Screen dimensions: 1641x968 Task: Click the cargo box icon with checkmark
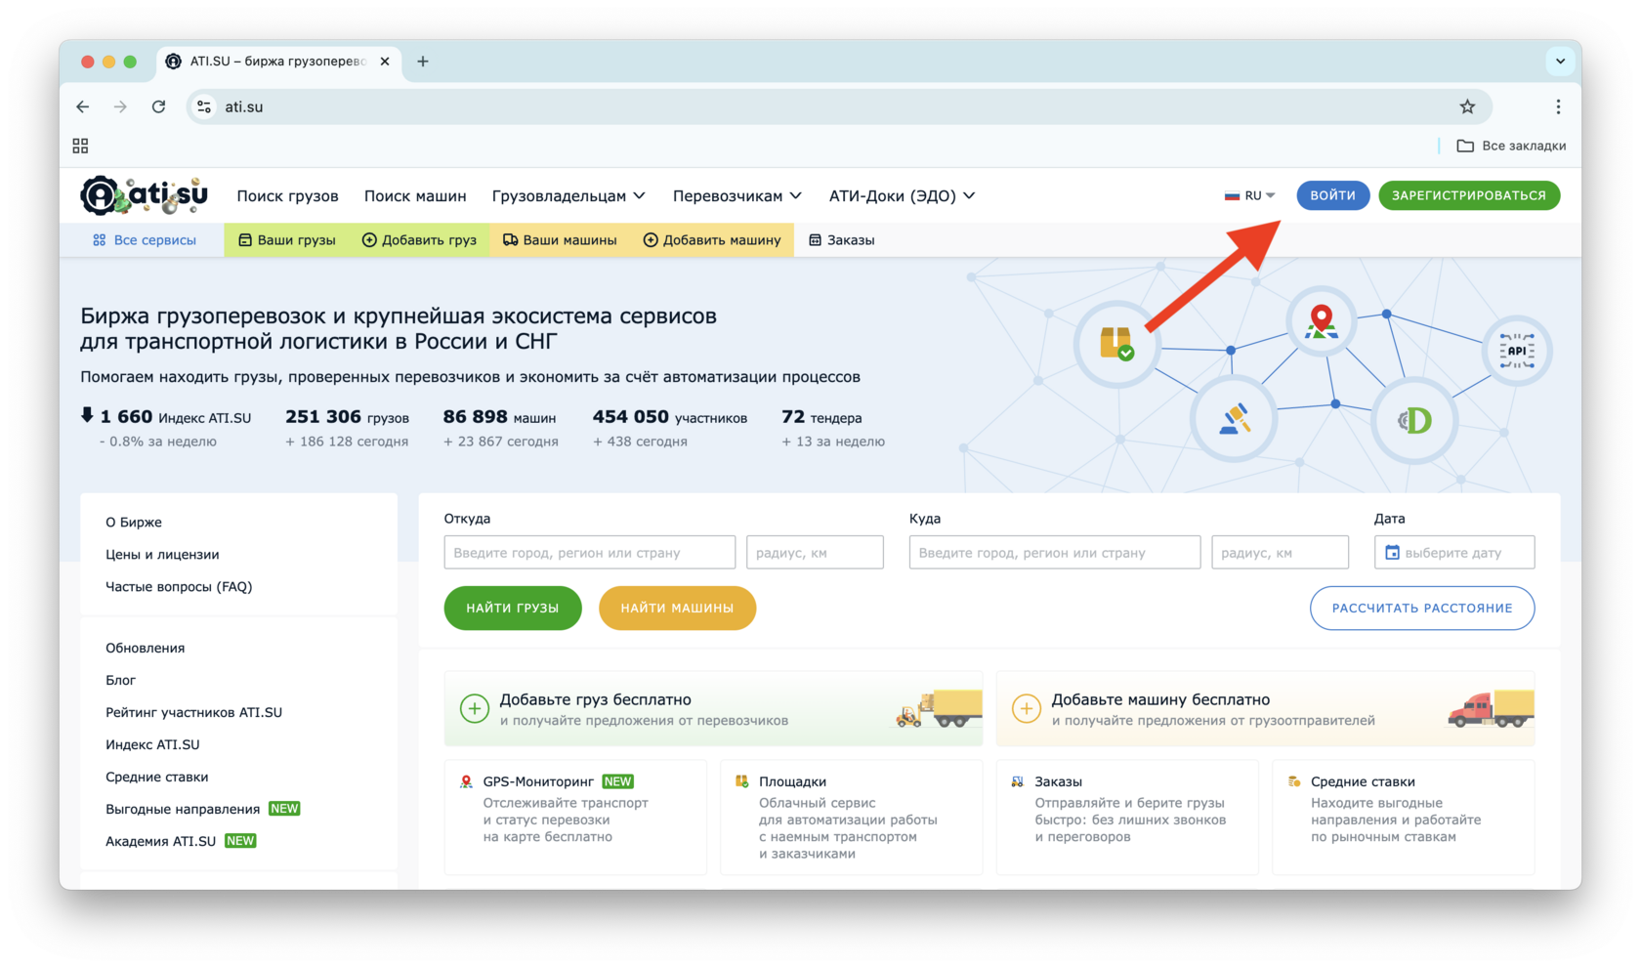point(1116,344)
